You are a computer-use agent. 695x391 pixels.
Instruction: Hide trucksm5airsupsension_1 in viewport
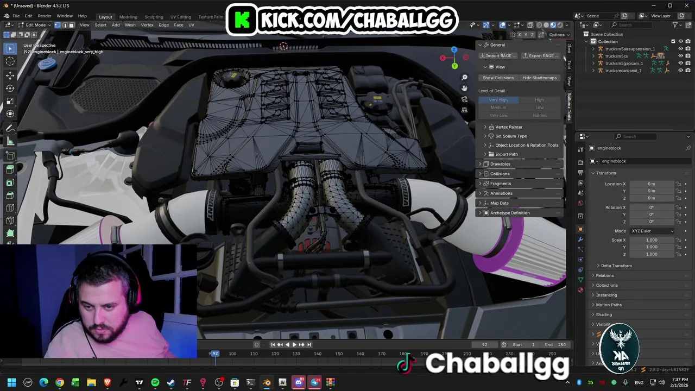pyautogui.click(x=680, y=48)
